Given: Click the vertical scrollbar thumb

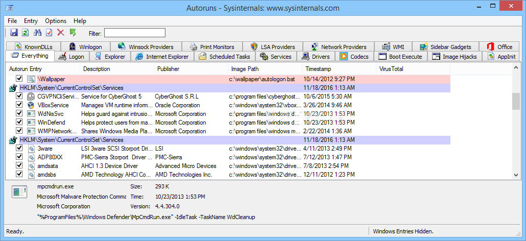Looking at the screenshot, I should [x=516, y=101].
